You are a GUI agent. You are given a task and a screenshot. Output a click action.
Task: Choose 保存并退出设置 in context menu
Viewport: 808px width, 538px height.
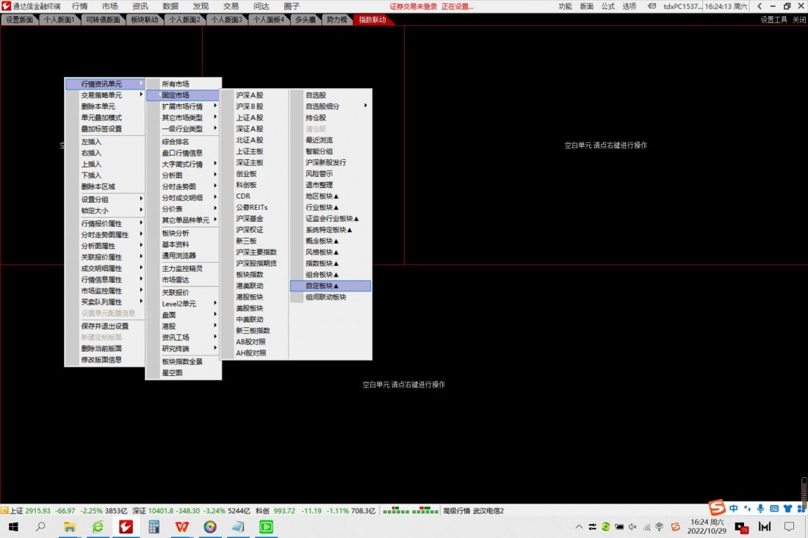105,326
